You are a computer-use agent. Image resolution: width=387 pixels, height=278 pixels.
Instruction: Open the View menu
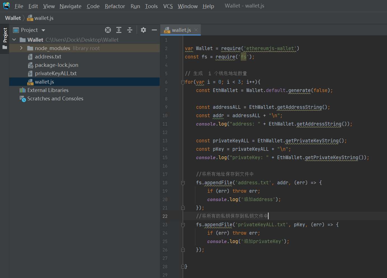[49, 6]
